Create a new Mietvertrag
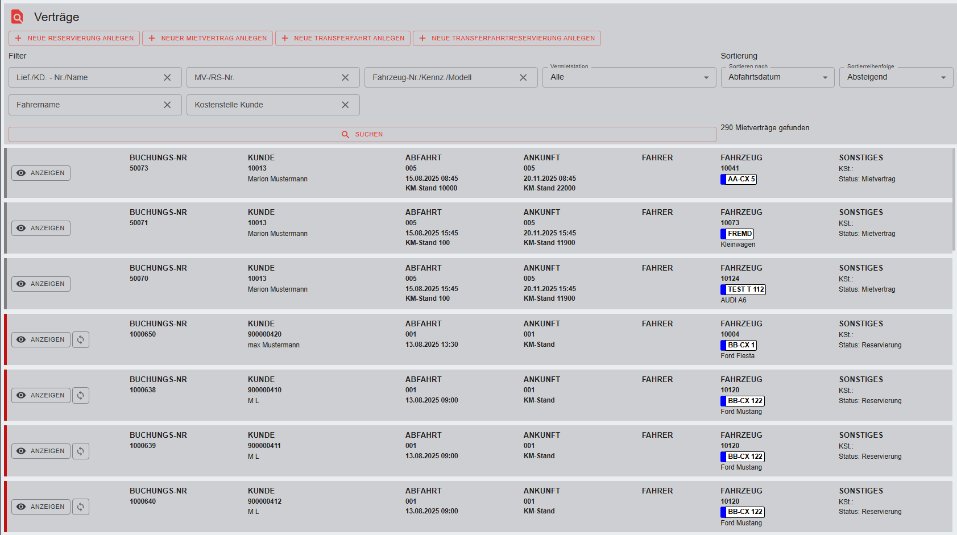The image size is (957, 535). [208, 38]
